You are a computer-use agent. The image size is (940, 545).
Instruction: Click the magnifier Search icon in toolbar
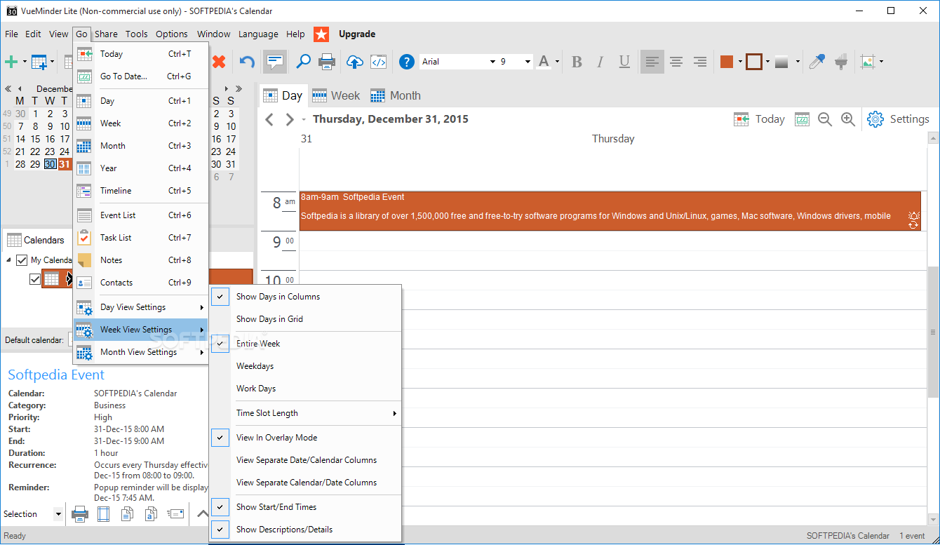[x=303, y=62]
